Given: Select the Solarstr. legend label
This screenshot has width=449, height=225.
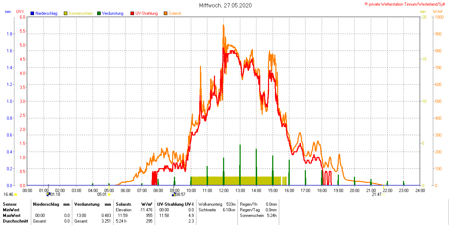Looking at the screenshot, I should [x=175, y=13].
